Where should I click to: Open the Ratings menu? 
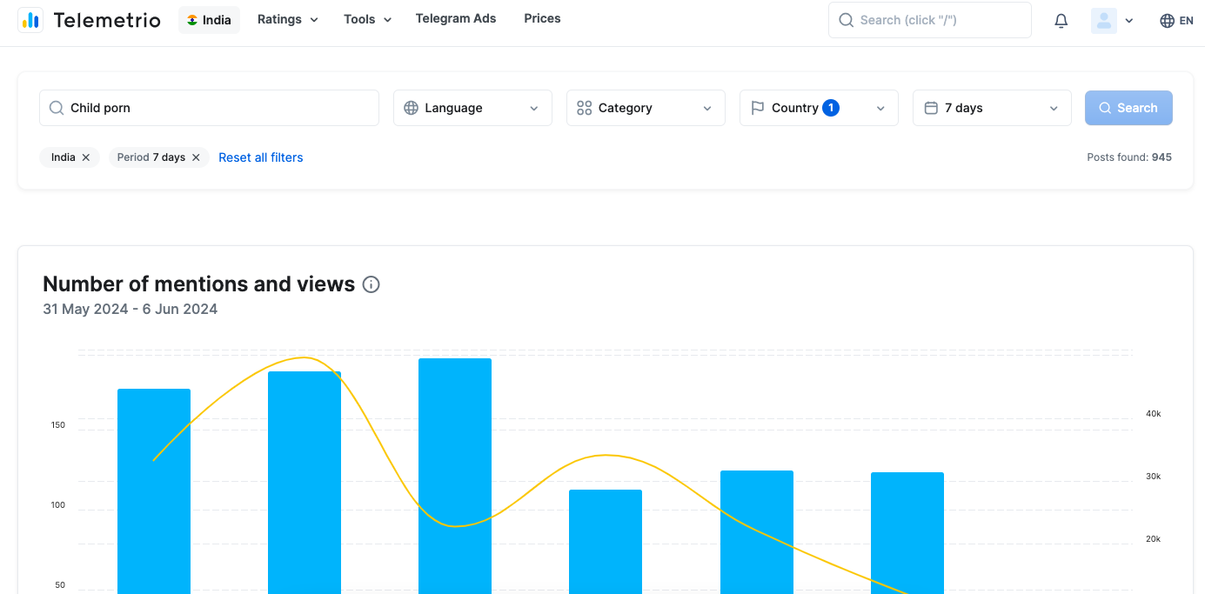coord(287,19)
